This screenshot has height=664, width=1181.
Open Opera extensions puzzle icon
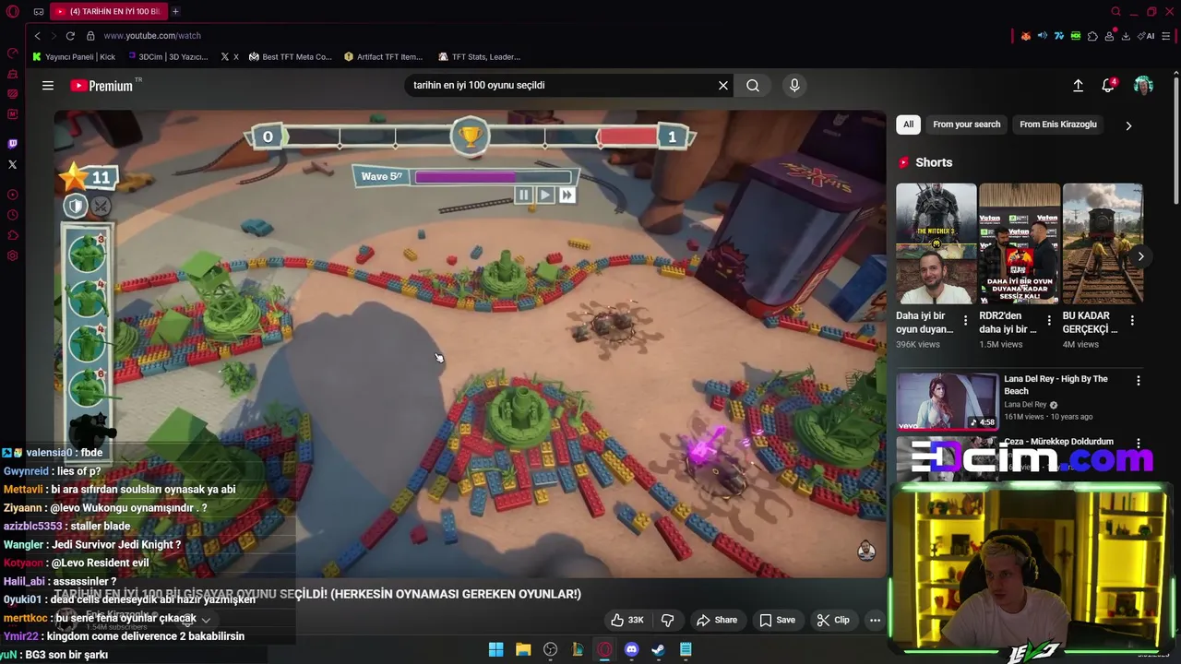1092,36
